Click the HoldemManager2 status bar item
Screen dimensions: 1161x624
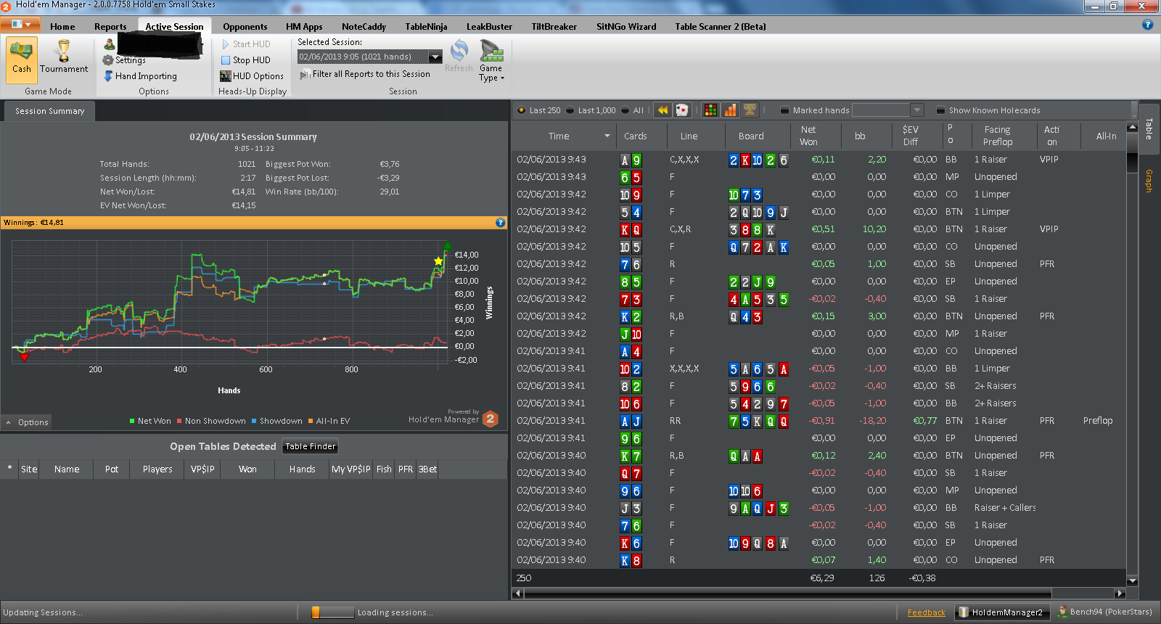coord(1001,612)
